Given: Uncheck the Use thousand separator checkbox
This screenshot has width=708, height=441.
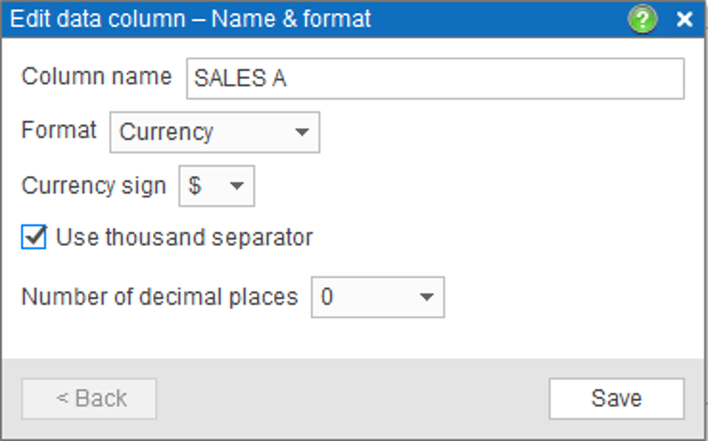Looking at the screenshot, I should click(34, 237).
